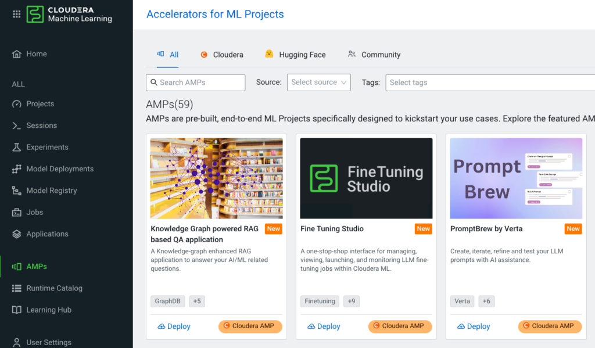The width and height of the screenshot is (595, 348).
Task: Click Accelerators for ML Projects heading link
Action: pos(215,14)
